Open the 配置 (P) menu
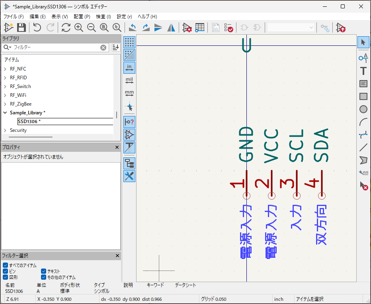 (82, 17)
